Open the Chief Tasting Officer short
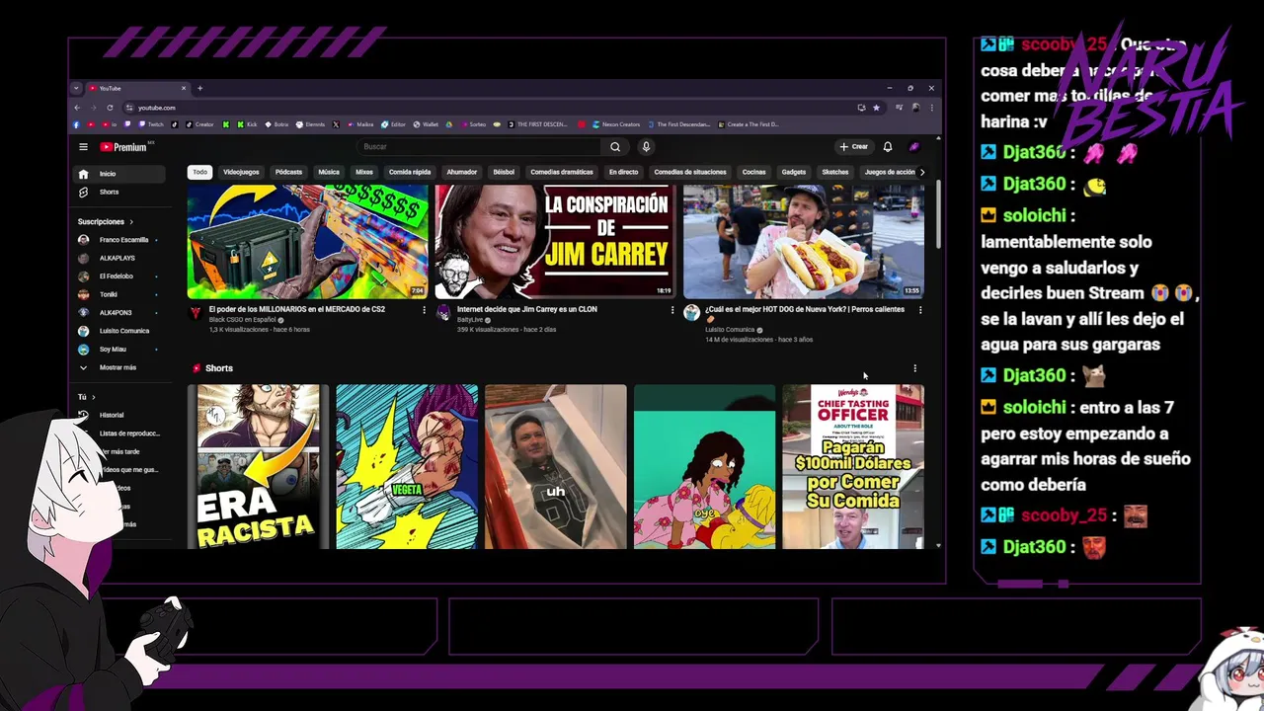1264x711 pixels. 853,467
